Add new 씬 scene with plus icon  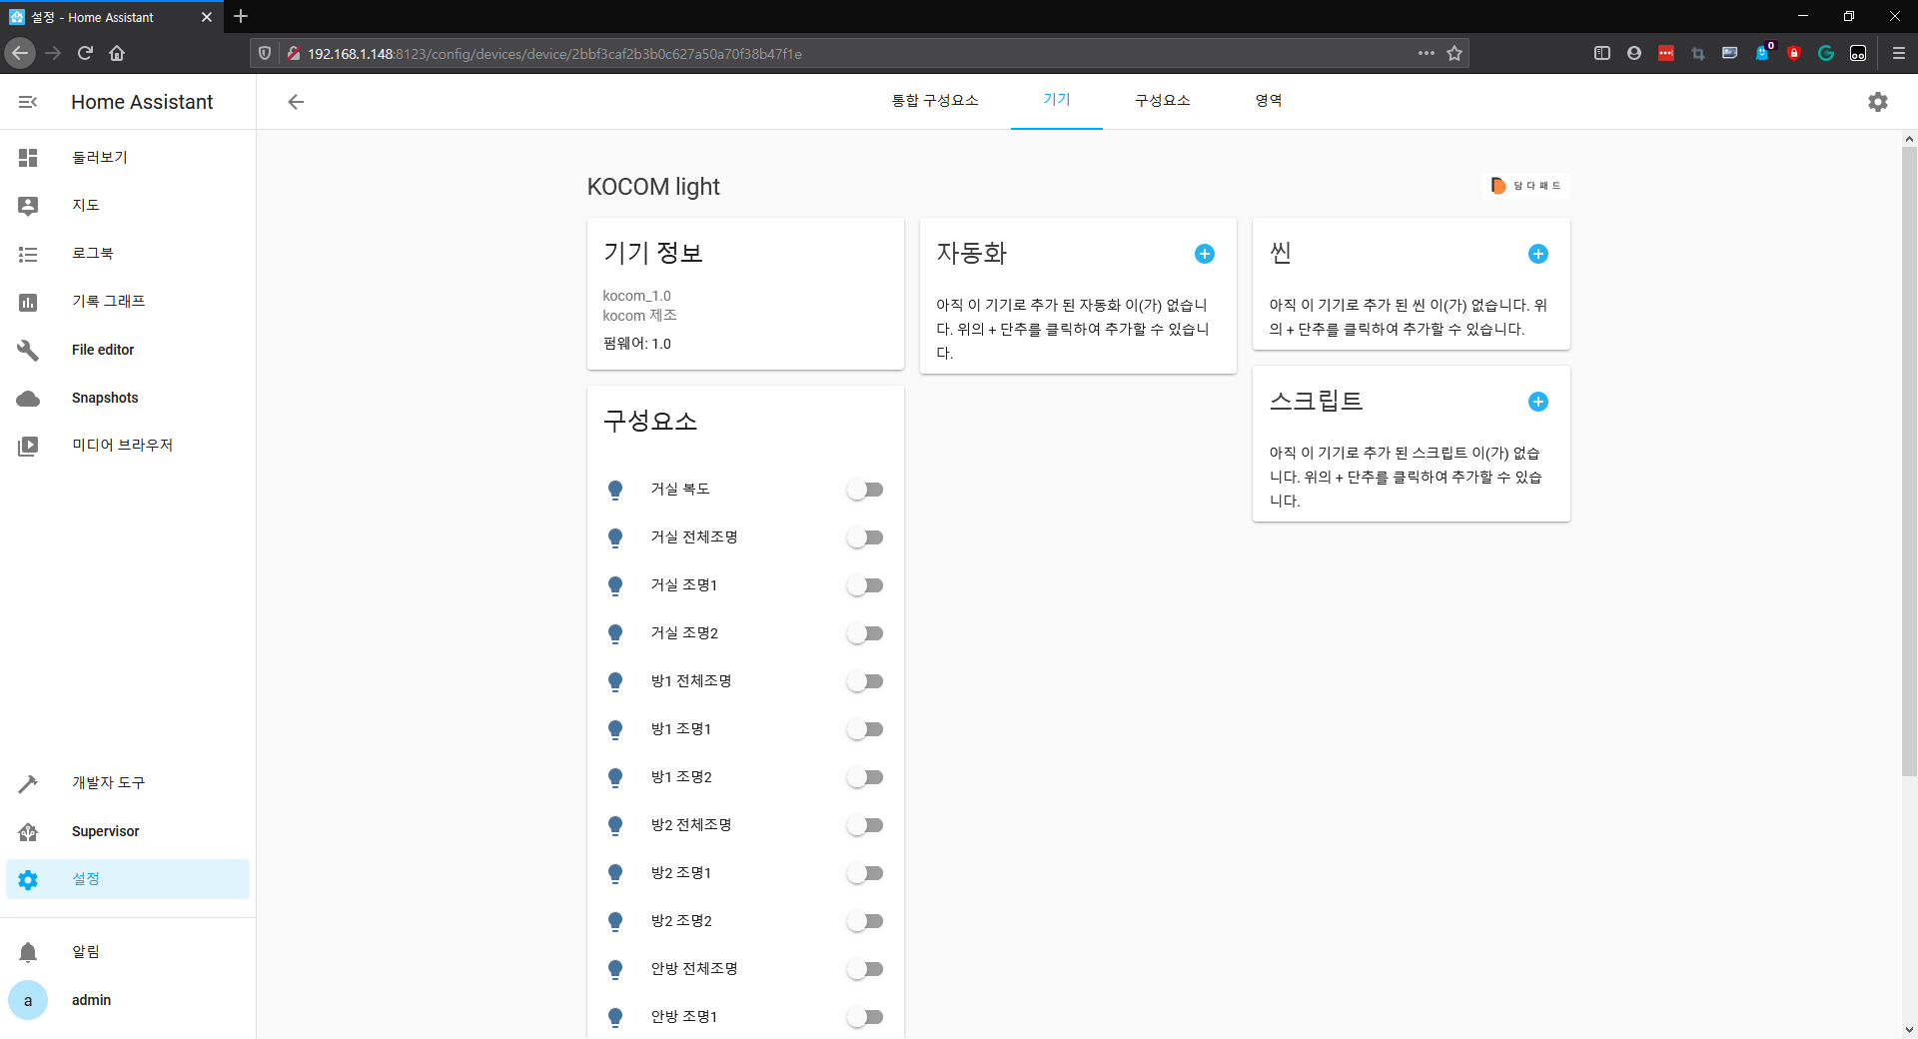(x=1538, y=254)
